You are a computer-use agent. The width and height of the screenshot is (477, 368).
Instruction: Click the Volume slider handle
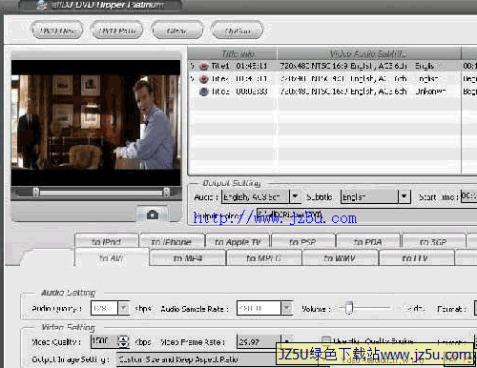click(349, 308)
